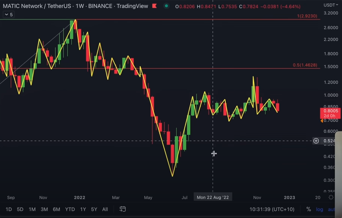342x218 pixels.
Task: Select the 1D time range
Action: pyautogui.click(x=9, y=209)
